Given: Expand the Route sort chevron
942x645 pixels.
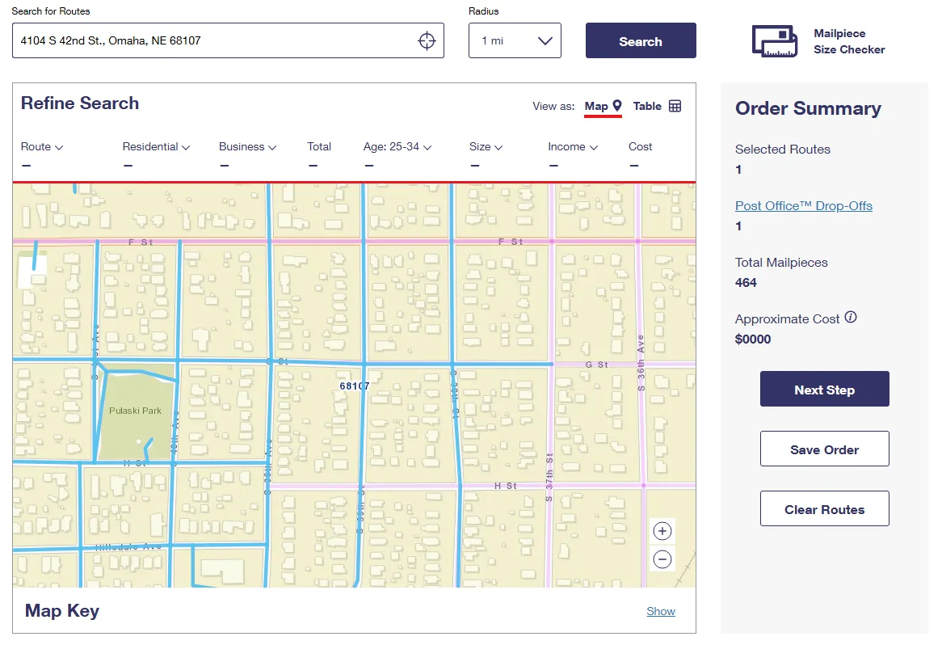Looking at the screenshot, I should [59, 147].
